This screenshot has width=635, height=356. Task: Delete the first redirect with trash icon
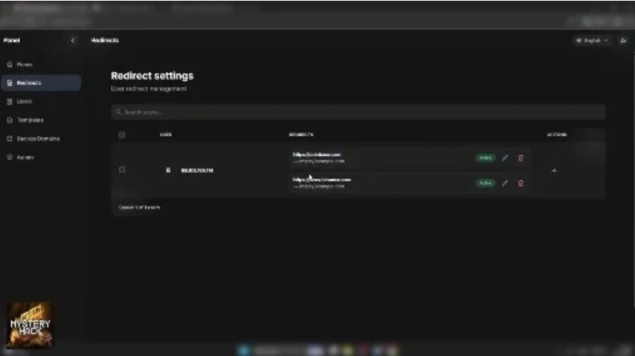[x=521, y=158]
